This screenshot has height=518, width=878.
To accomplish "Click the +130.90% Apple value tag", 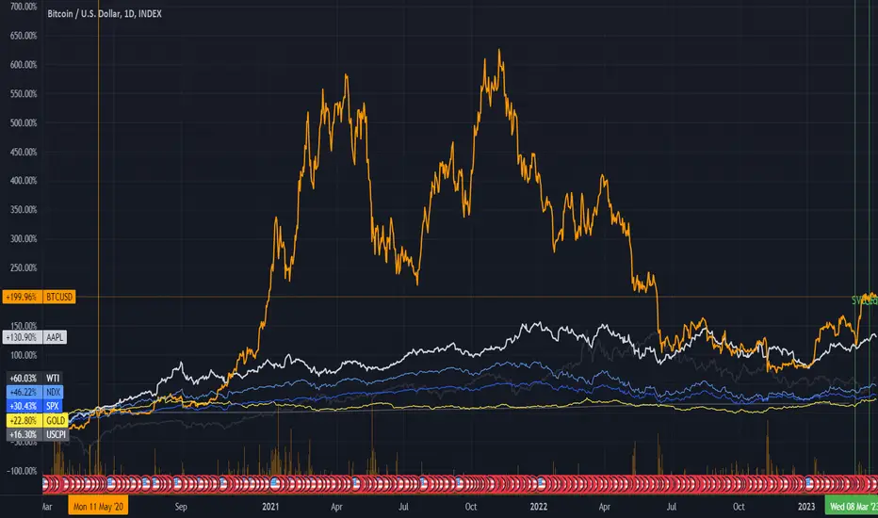I will [23, 337].
